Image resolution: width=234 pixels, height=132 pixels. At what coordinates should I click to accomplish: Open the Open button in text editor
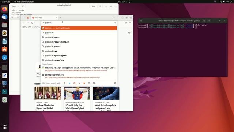(x=14, y=6)
